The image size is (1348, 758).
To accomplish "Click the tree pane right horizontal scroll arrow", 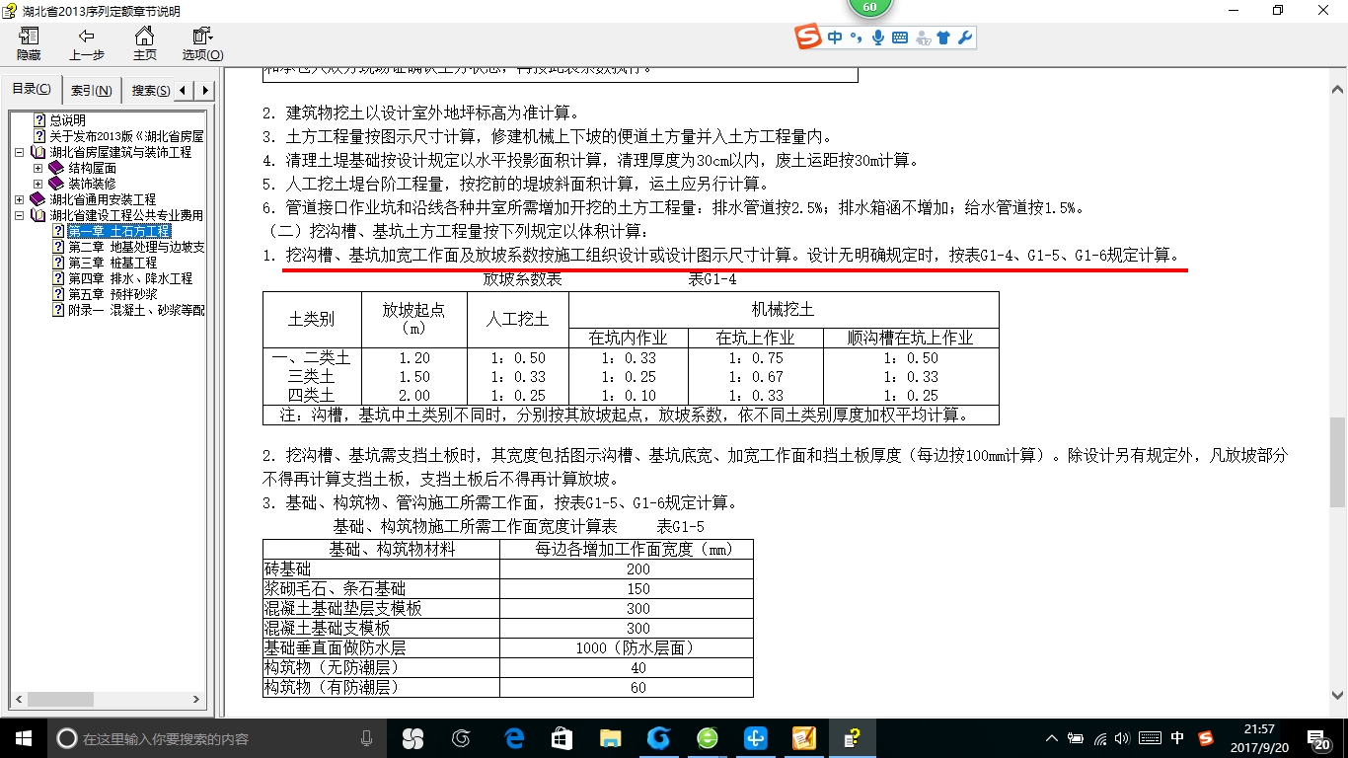I will click(x=197, y=700).
